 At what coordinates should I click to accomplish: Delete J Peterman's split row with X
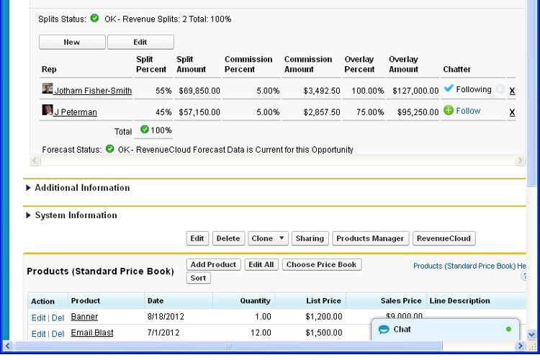click(x=512, y=112)
